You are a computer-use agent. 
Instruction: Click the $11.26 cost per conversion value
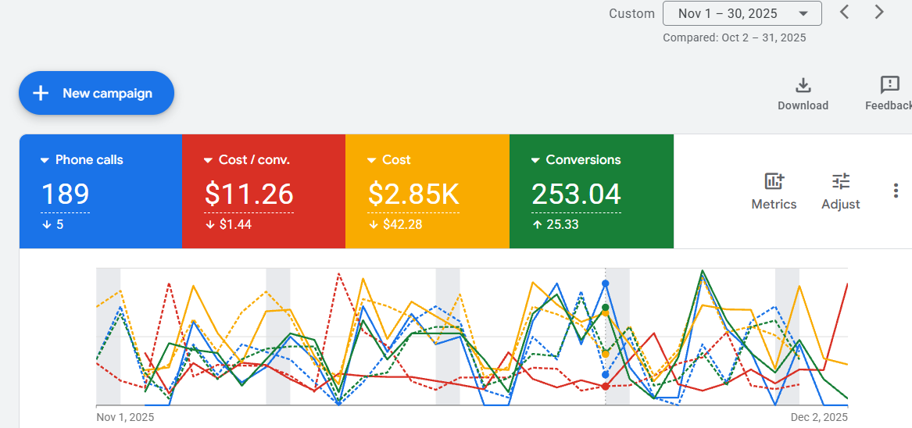tap(249, 194)
